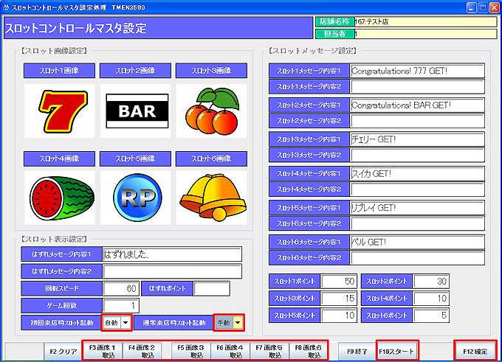The width and height of the screenshot is (502, 362).
Task: Click the スロット3ポイント field showing 15
Action: tap(339, 299)
